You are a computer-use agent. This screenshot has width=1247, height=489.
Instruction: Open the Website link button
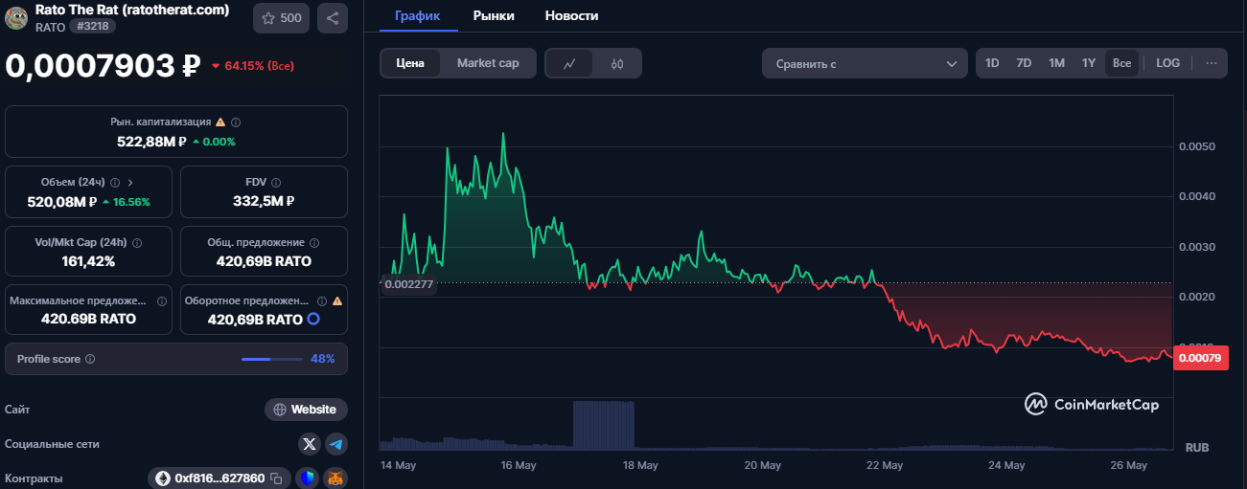coord(306,410)
